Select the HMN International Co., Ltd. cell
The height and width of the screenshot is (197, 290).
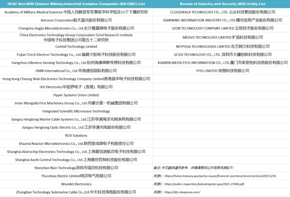coord(76,71)
